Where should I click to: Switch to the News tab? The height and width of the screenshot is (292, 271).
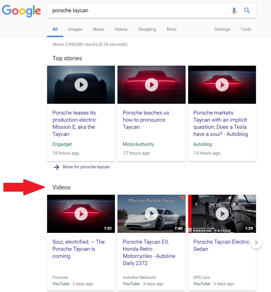click(x=98, y=29)
